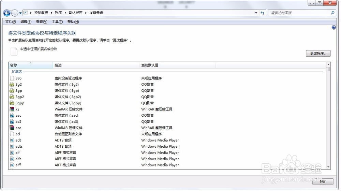Refresh the page with the refresh icon
Screen dimensions: 341x191
[263, 13]
